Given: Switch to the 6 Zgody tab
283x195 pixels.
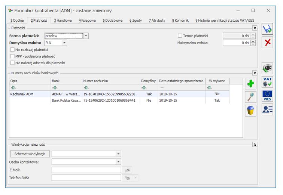Looking at the screenshot, I should 136,21.
